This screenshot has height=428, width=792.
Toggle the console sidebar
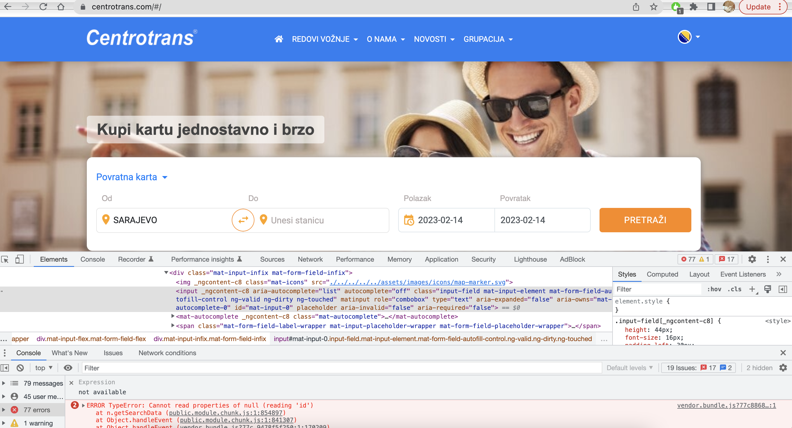click(5, 368)
